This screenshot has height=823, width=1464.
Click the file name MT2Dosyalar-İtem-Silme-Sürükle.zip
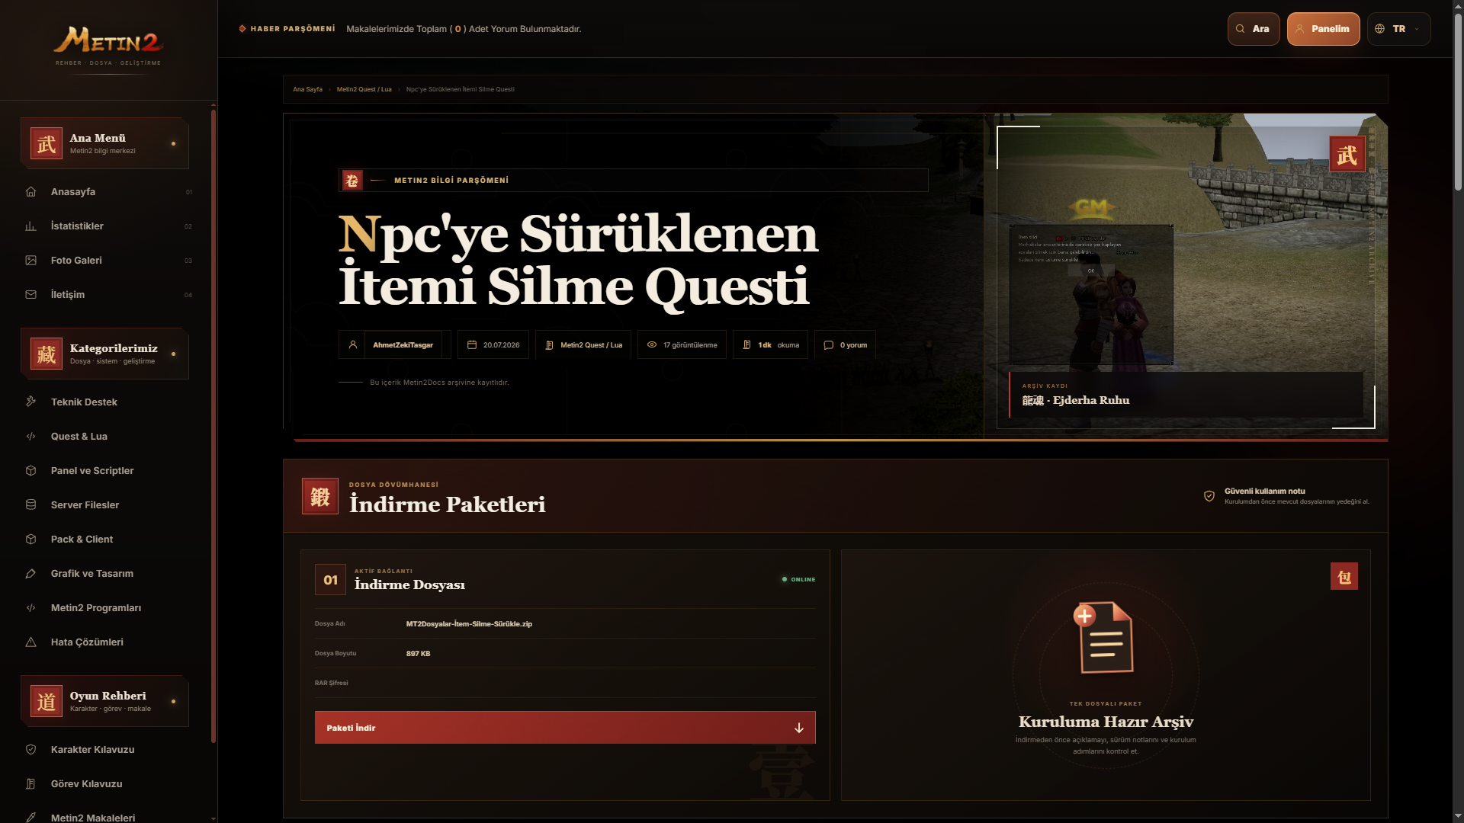[x=469, y=624]
